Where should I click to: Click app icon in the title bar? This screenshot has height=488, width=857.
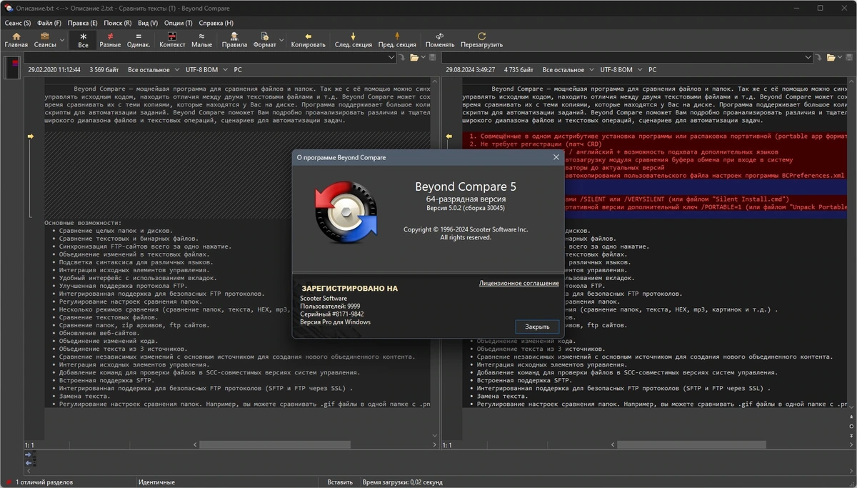tap(9, 8)
